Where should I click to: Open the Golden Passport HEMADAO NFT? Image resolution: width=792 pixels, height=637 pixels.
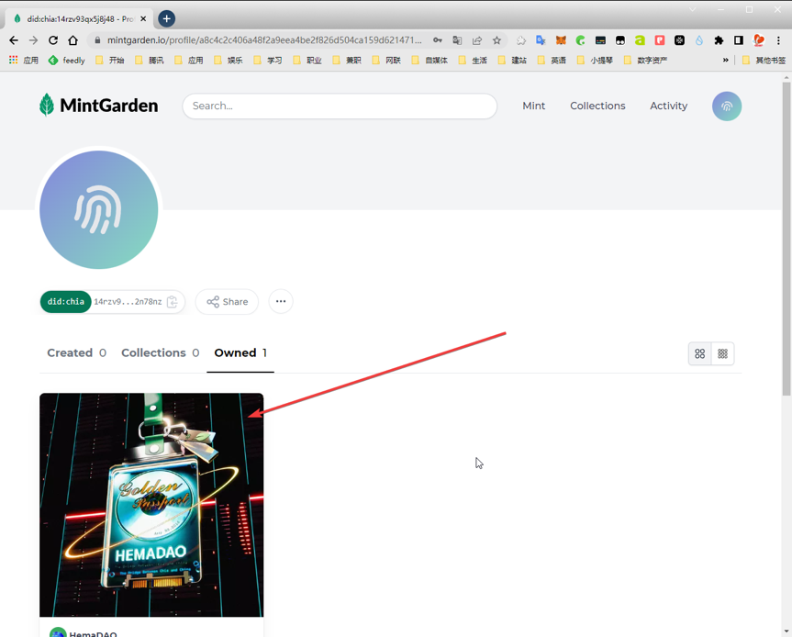click(x=151, y=505)
